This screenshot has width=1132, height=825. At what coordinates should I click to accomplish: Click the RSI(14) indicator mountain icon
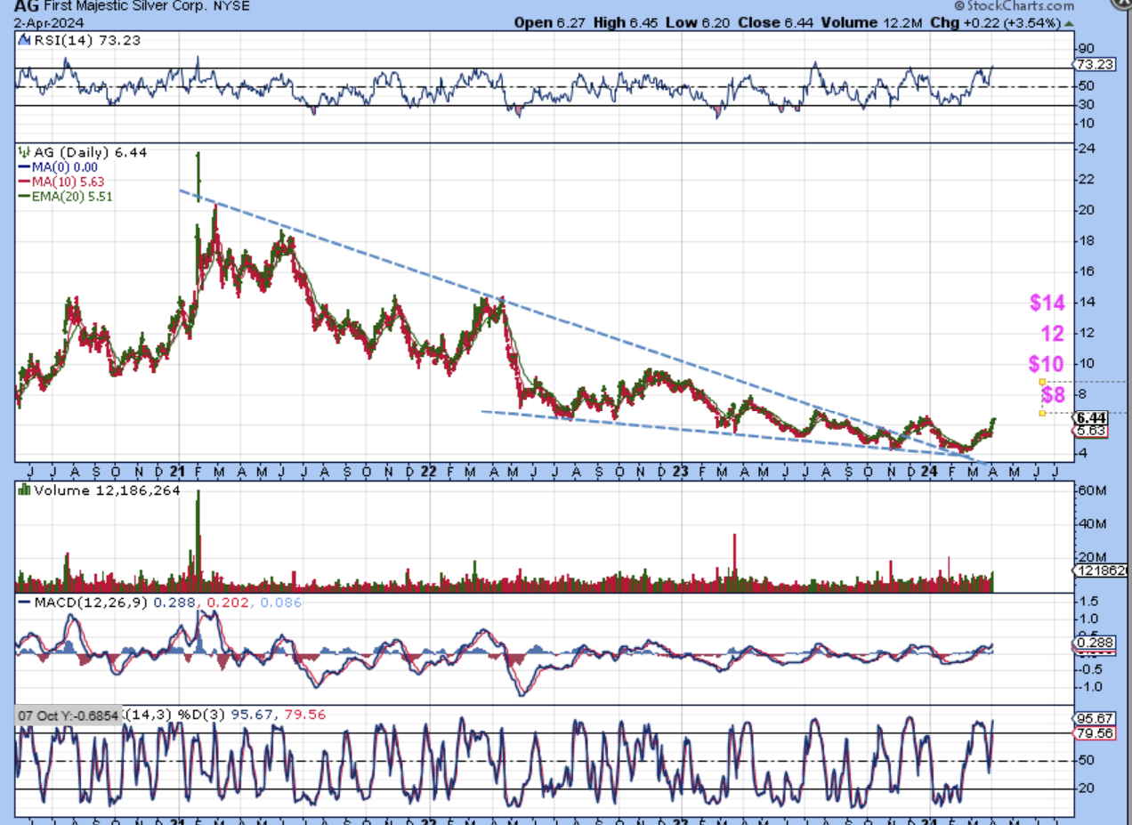[22, 40]
